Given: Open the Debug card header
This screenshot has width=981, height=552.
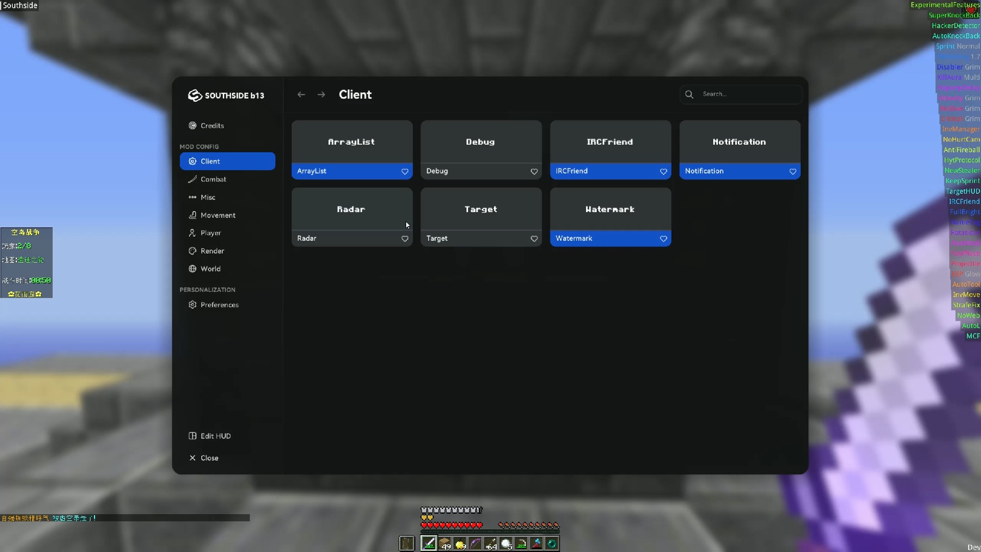Looking at the screenshot, I should pos(481,142).
